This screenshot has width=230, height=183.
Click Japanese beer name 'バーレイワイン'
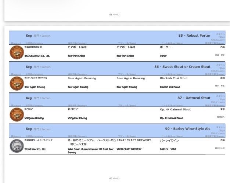169,140
